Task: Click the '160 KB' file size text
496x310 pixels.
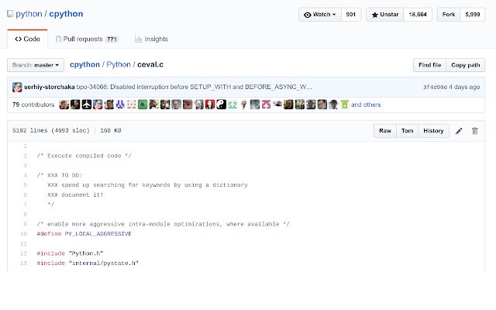Action: [111, 130]
